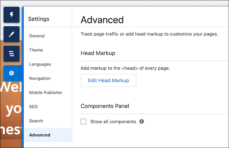Open the Search settings section

tap(48, 121)
